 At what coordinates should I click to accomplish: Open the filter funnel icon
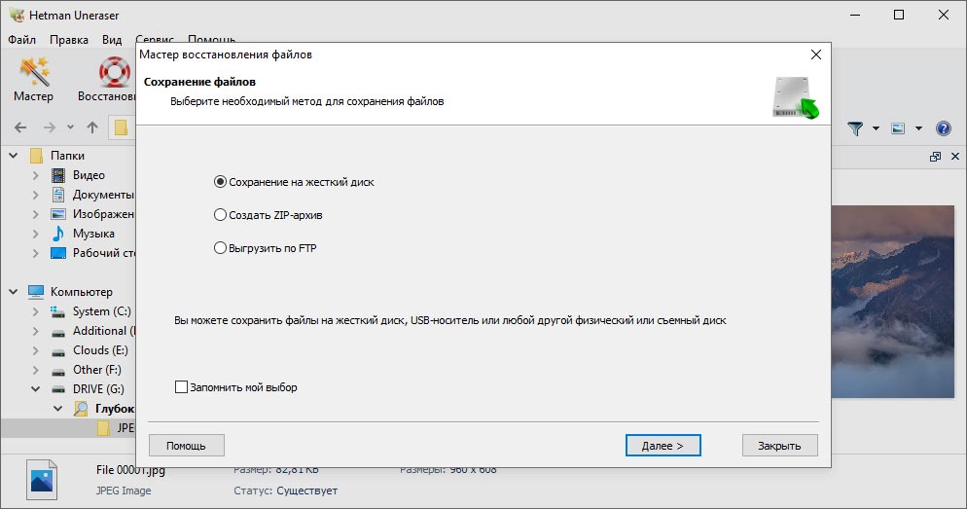855,128
